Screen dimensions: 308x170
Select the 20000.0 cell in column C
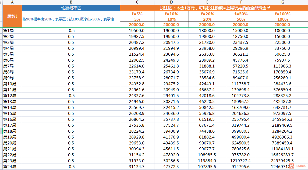click(x=137, y=25)
